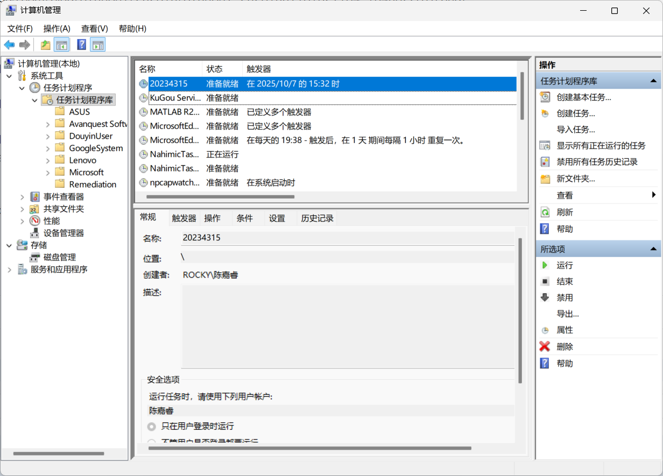Toggle the show/hide action pane icon
Screen dimensions: 663x476
click(x=98, y=45)
